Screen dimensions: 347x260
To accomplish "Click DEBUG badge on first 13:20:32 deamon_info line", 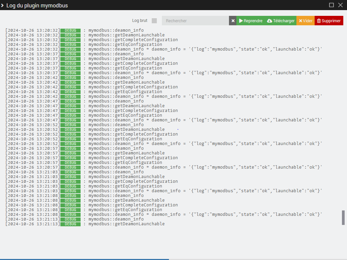I will point(70,30).
